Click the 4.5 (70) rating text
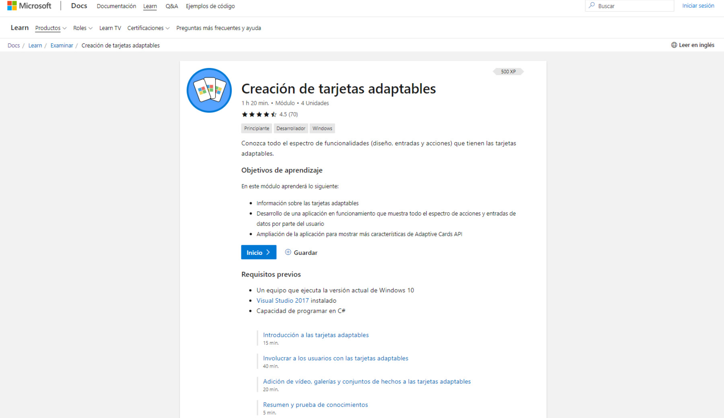The width and height of the screenshot is (724, 418). [x=289, y=115]
